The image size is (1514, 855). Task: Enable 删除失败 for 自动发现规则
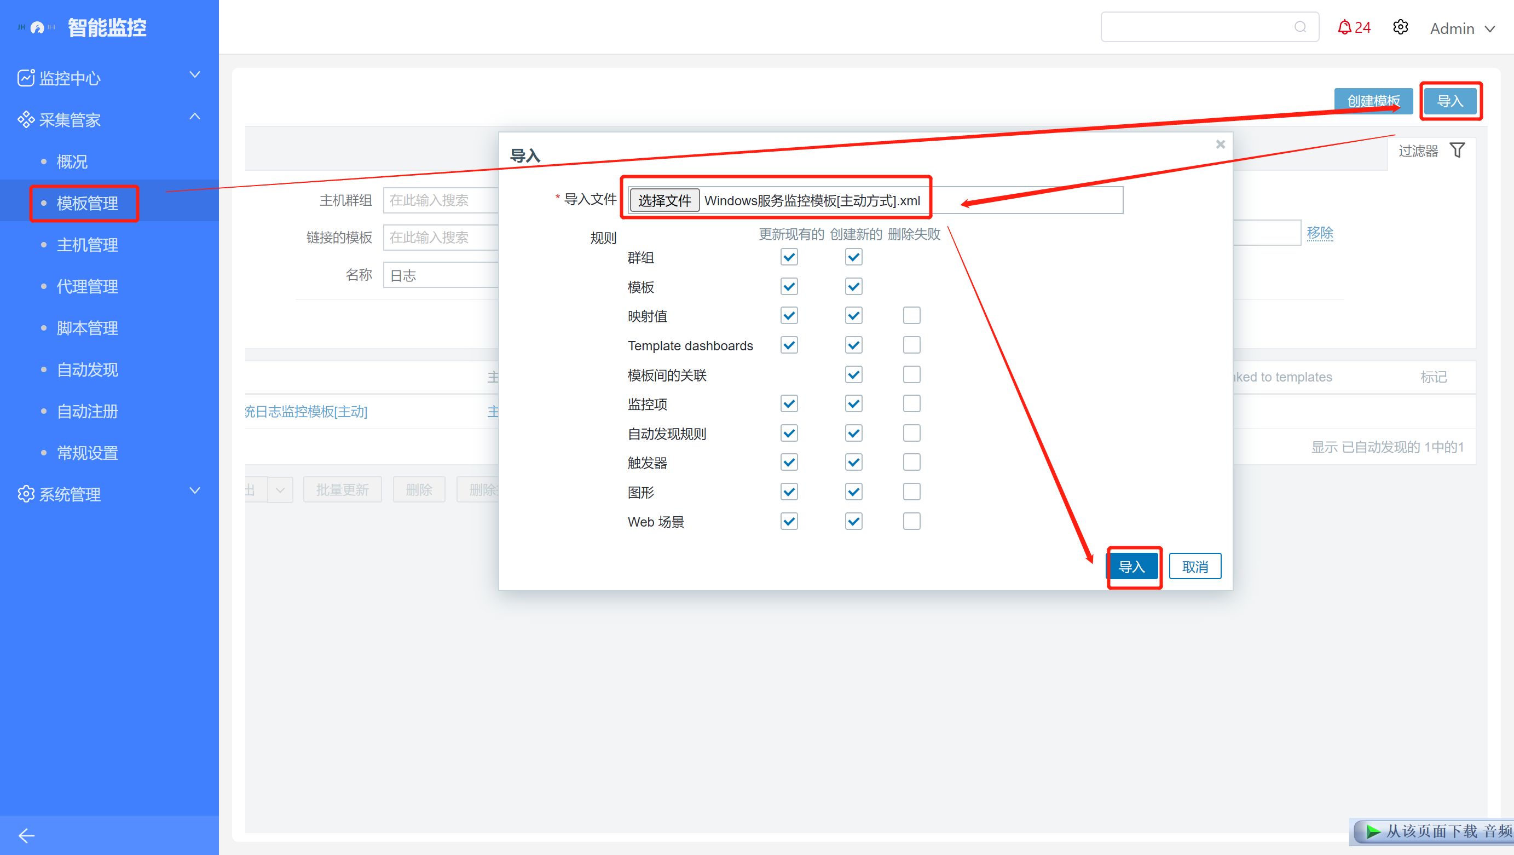[x=911, y=433]
